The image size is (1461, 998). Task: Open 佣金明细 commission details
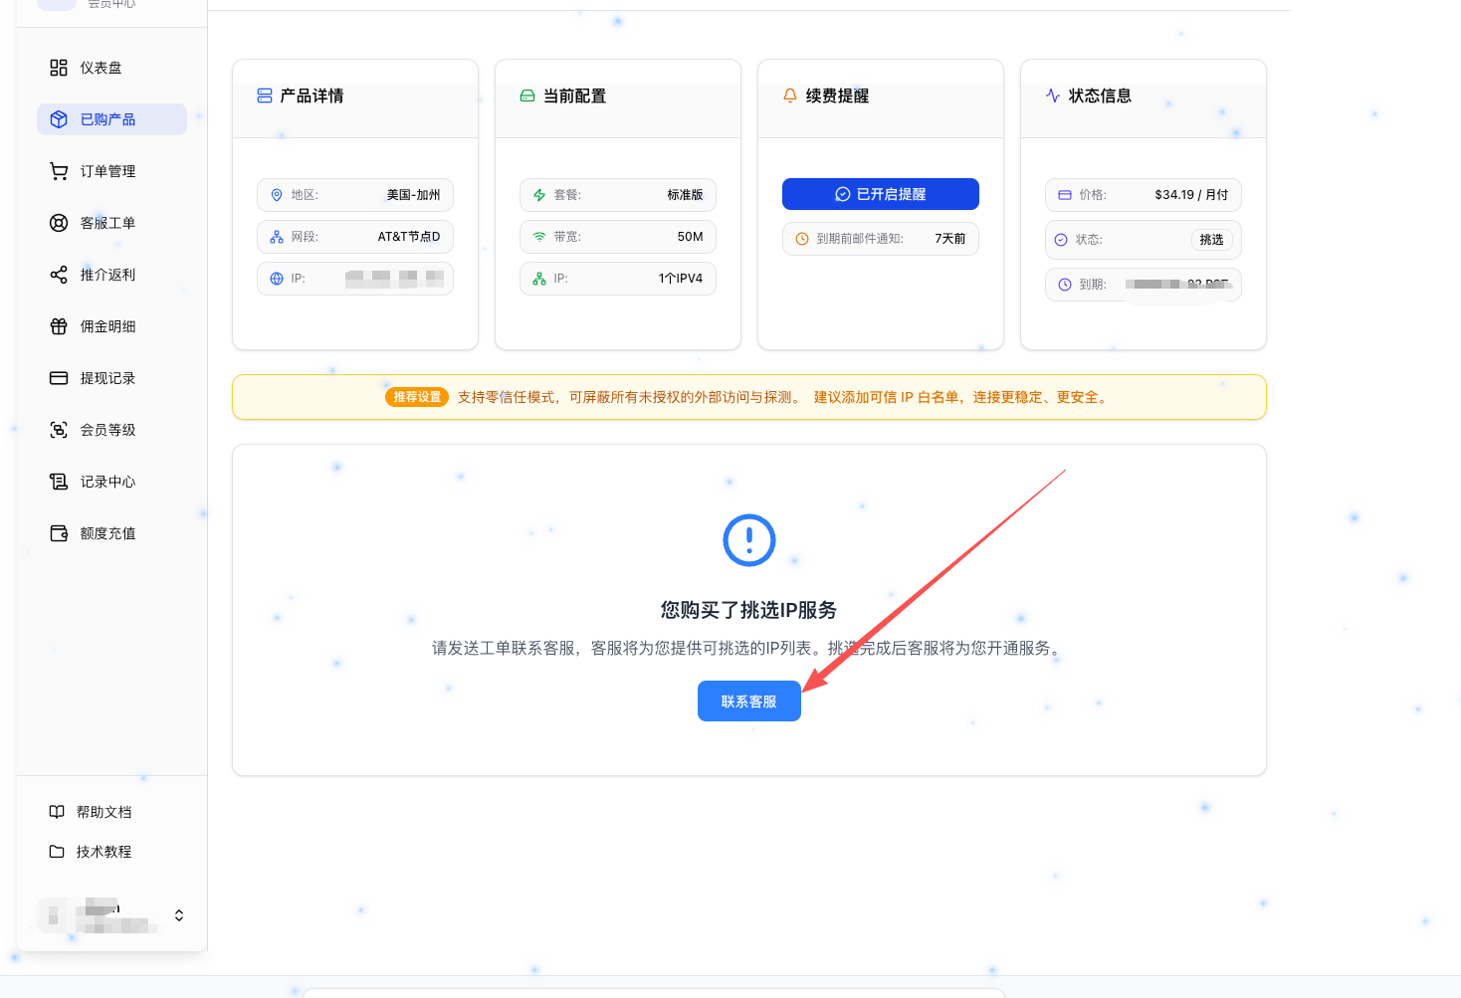pyautogui.click(x=111, y=326)
